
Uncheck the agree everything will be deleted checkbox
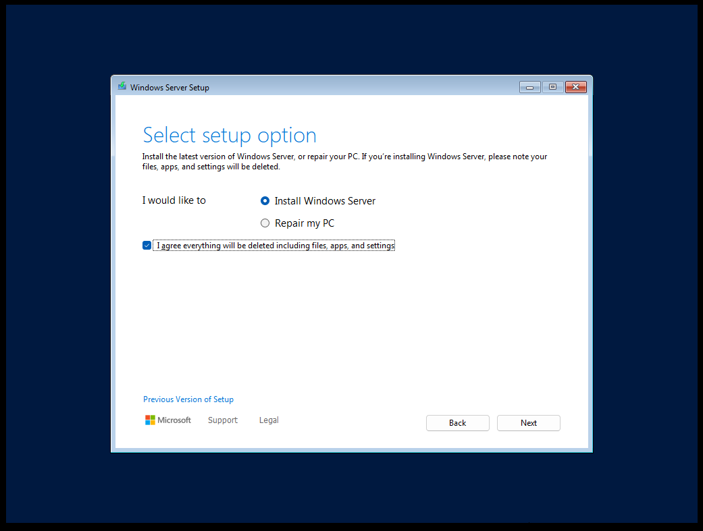(147, 246)
